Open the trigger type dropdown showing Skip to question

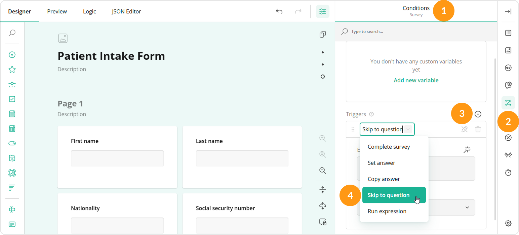click(387, 129)
